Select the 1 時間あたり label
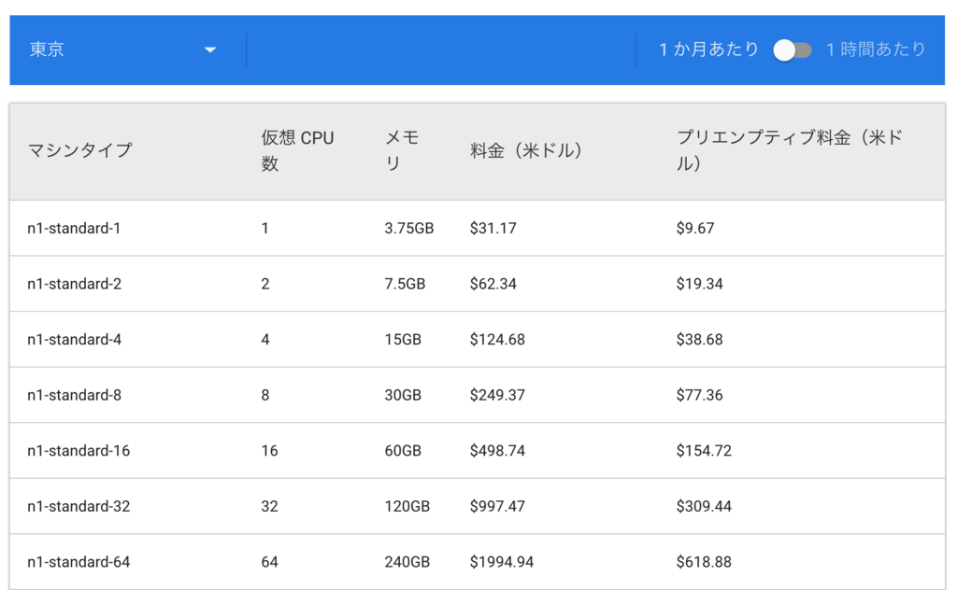 coord(876,49)
